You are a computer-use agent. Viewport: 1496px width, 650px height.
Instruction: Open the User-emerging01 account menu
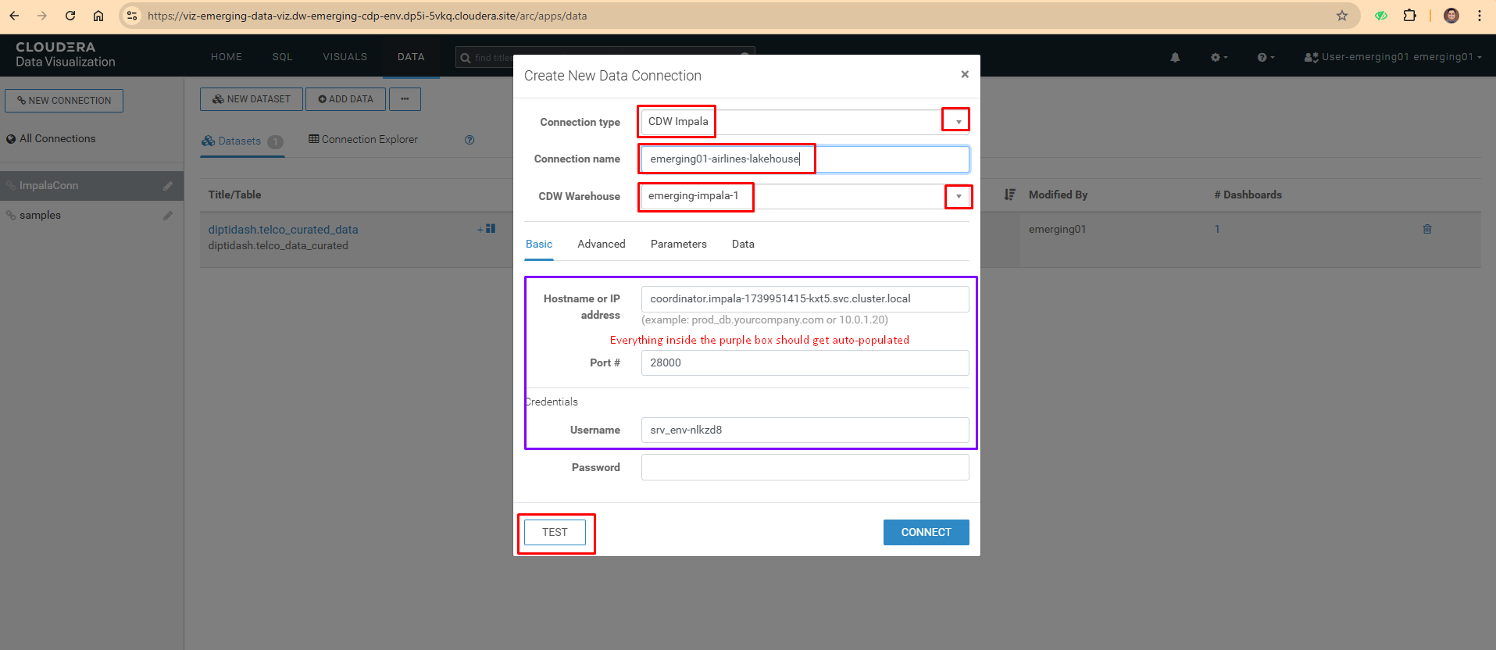[1393, 57]
